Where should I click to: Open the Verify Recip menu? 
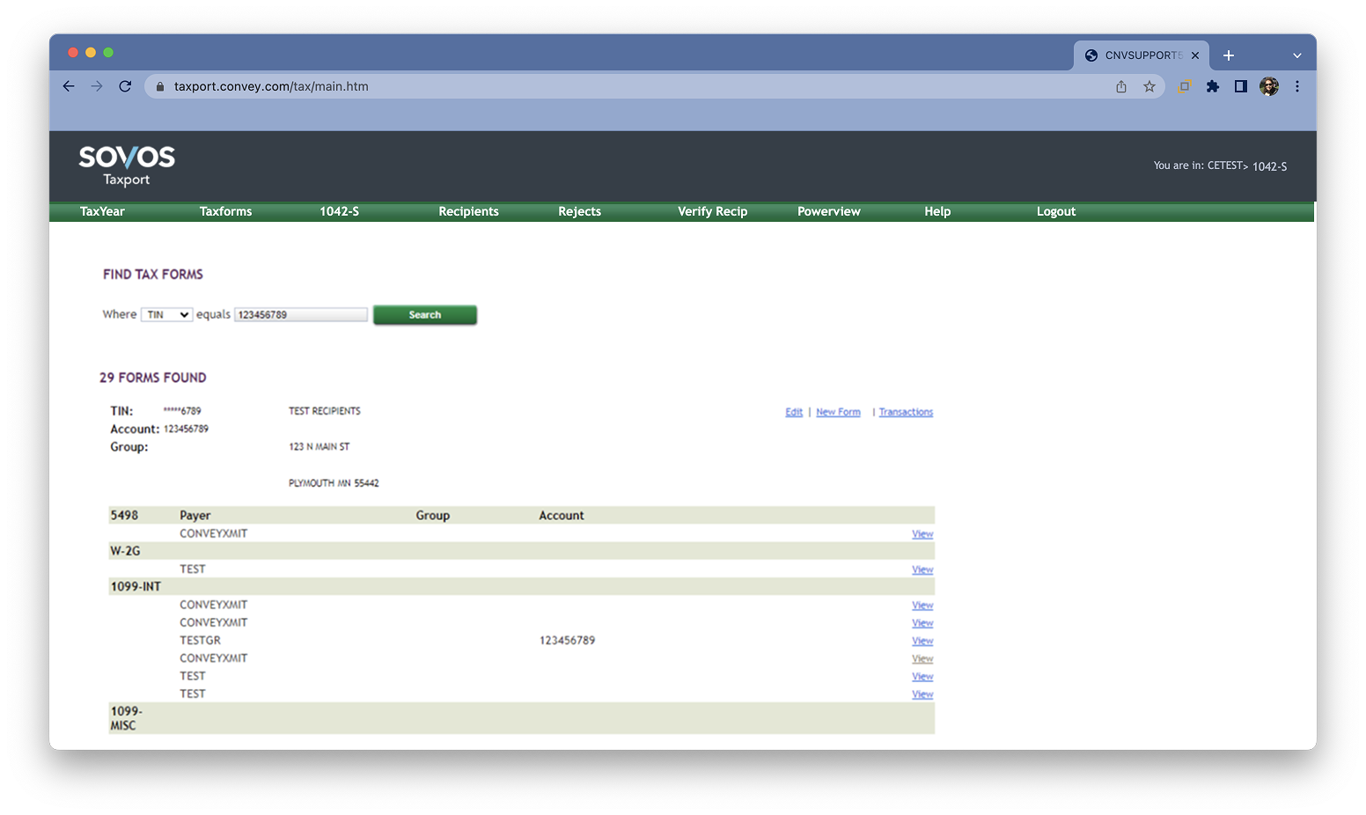click(712, 211)
